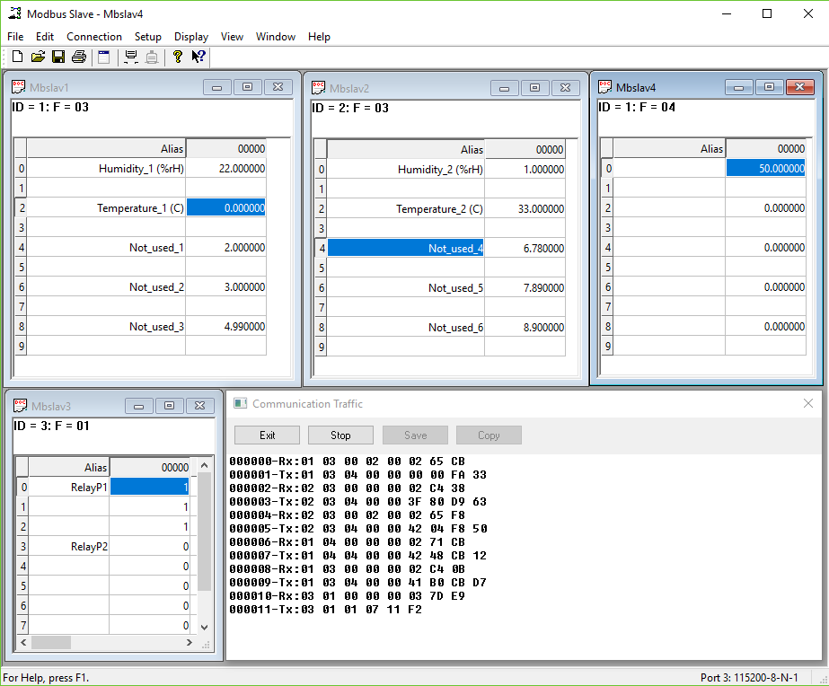
Task: Click the Mbslav3 window title icon
Action: click(x=20, y=406)
